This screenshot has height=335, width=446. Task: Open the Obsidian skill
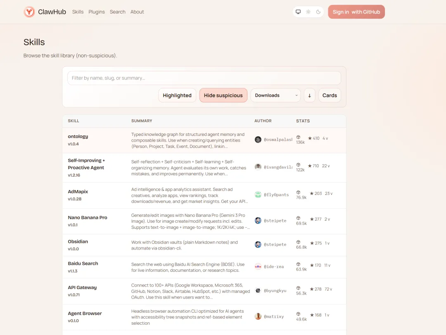coord(78,241)
